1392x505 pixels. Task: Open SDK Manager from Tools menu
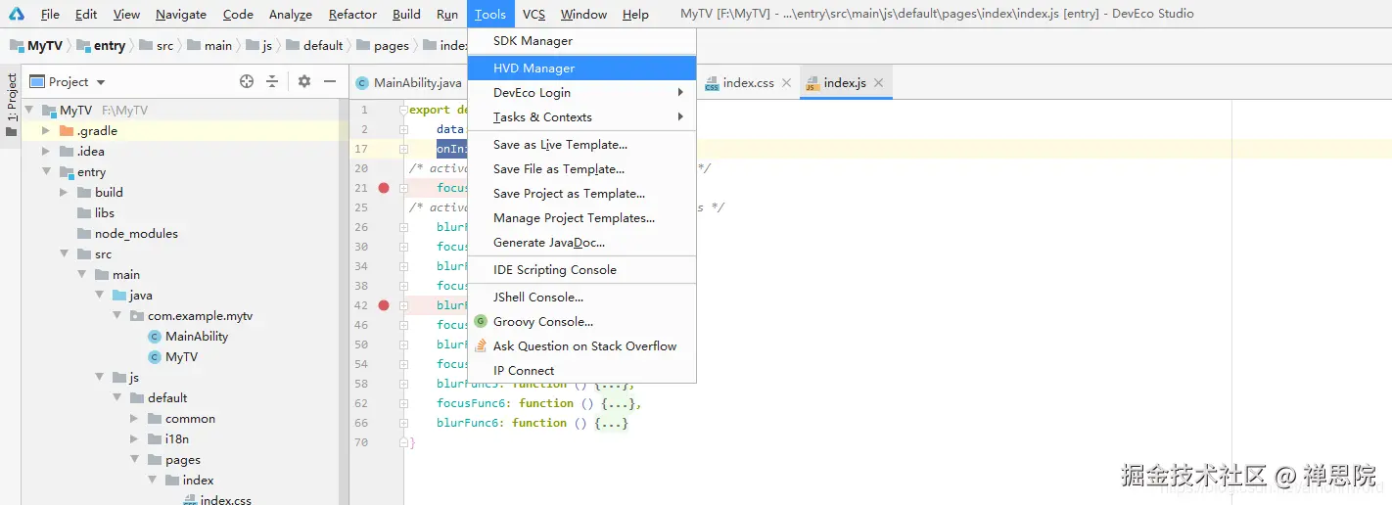click(581, 41)
